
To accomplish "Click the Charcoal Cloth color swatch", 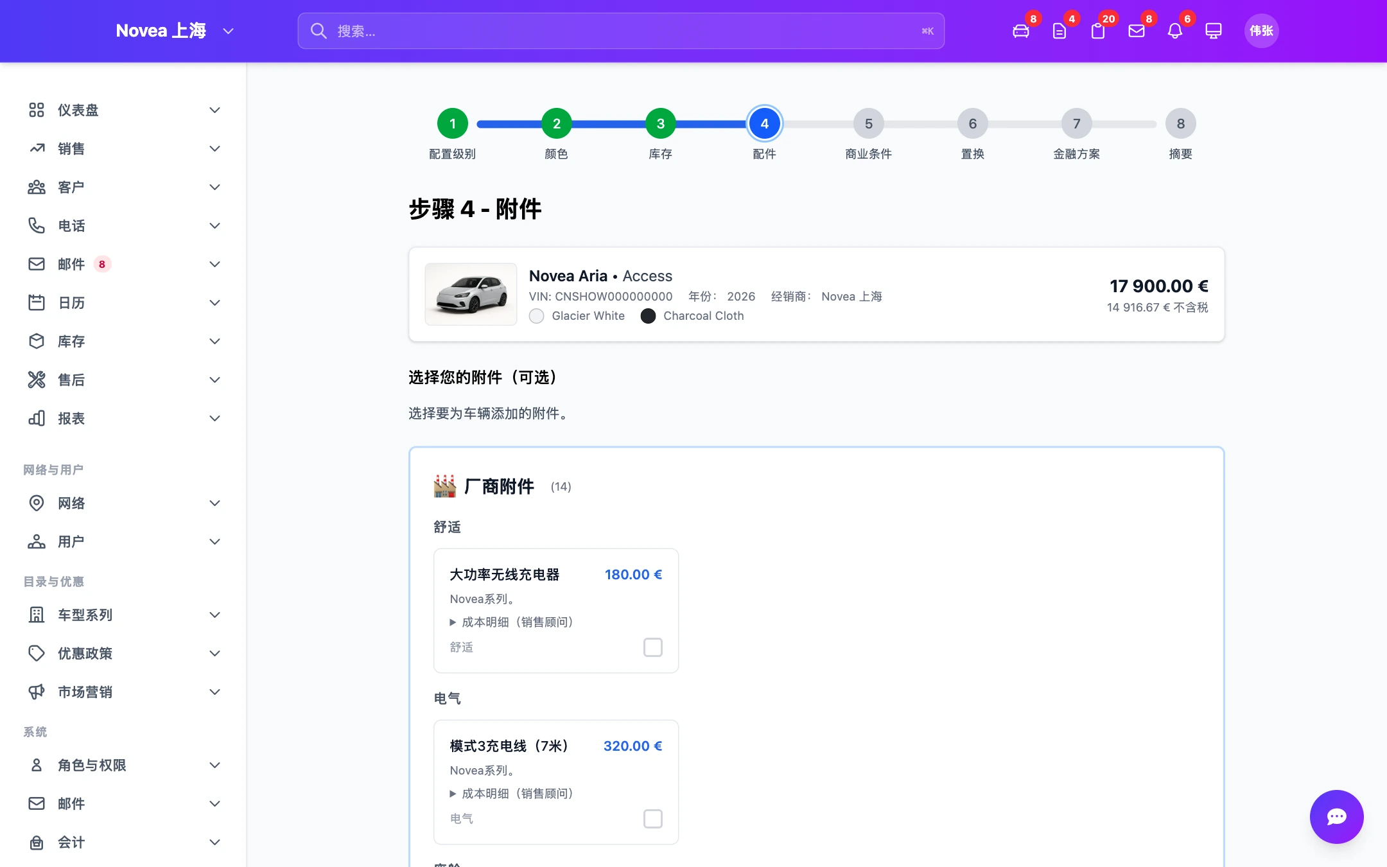I will [x=649, y=316].
